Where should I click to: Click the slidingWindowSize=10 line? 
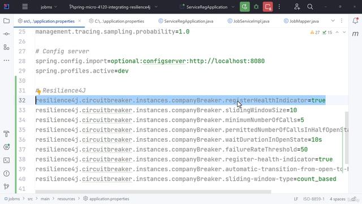pyautogui.click(x=166, y=110)
